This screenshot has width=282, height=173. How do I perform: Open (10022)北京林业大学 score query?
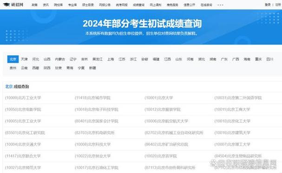(x=92, y=156)
